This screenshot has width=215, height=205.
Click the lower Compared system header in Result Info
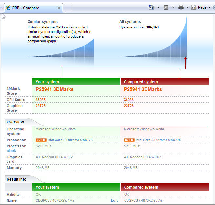(165, 187)
